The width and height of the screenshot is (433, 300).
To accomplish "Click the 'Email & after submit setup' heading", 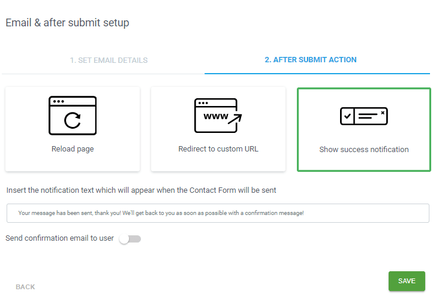I will point(67,23).
